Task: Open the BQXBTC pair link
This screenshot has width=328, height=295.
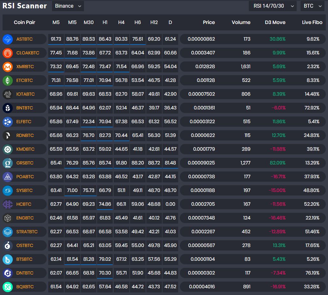Action: [x=25, y=287]
